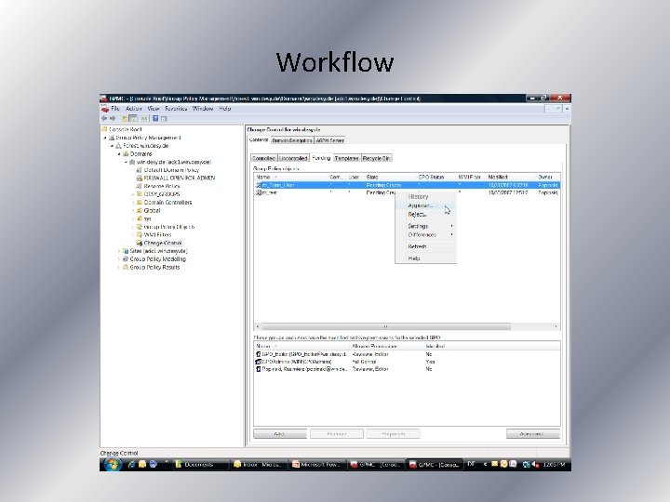
Task: Select the WMI Filters tree item
Action: 157,235
